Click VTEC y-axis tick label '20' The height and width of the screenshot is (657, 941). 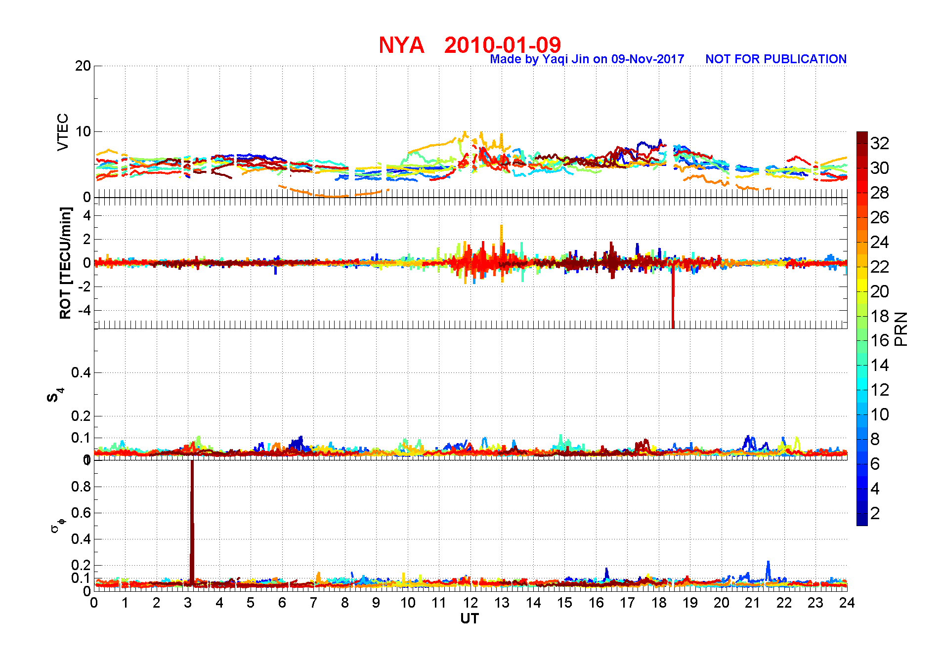[83, 66]
